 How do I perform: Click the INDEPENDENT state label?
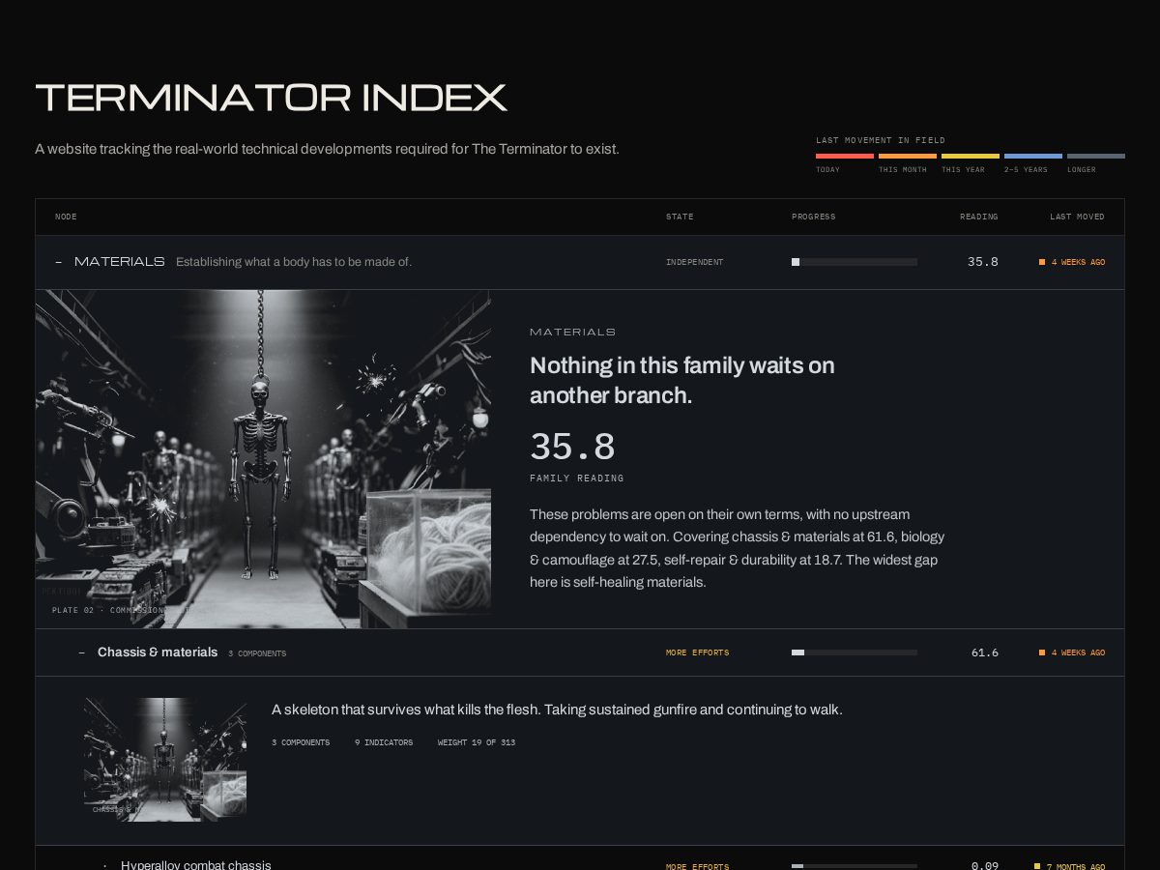click(694, 262)
